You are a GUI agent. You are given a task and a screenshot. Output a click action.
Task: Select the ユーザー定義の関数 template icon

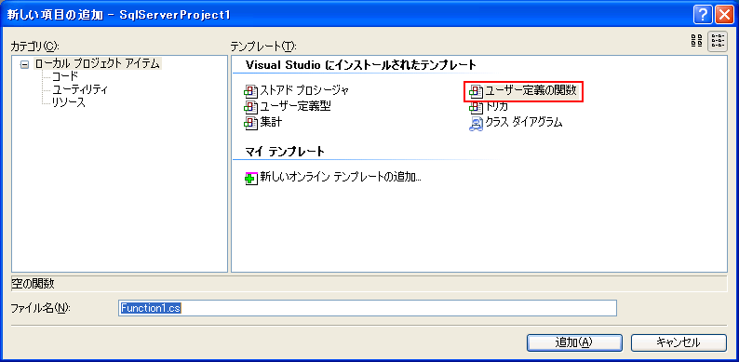tap(477, 92)
